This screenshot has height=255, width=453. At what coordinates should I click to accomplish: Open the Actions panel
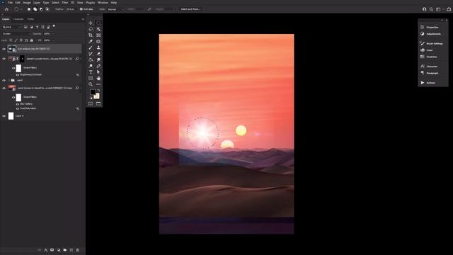tap(430, 83)
